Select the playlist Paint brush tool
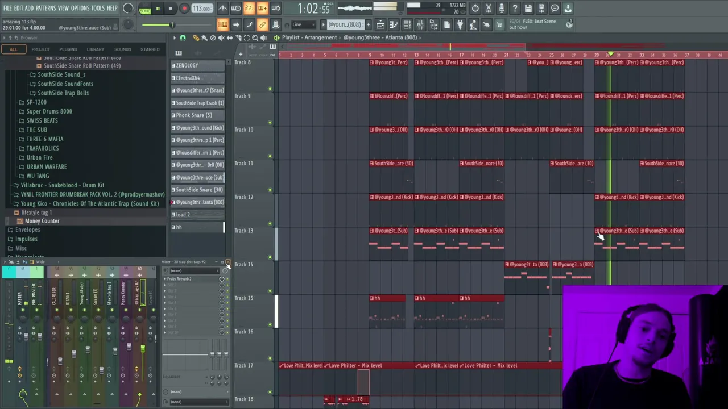 [205, 37]
